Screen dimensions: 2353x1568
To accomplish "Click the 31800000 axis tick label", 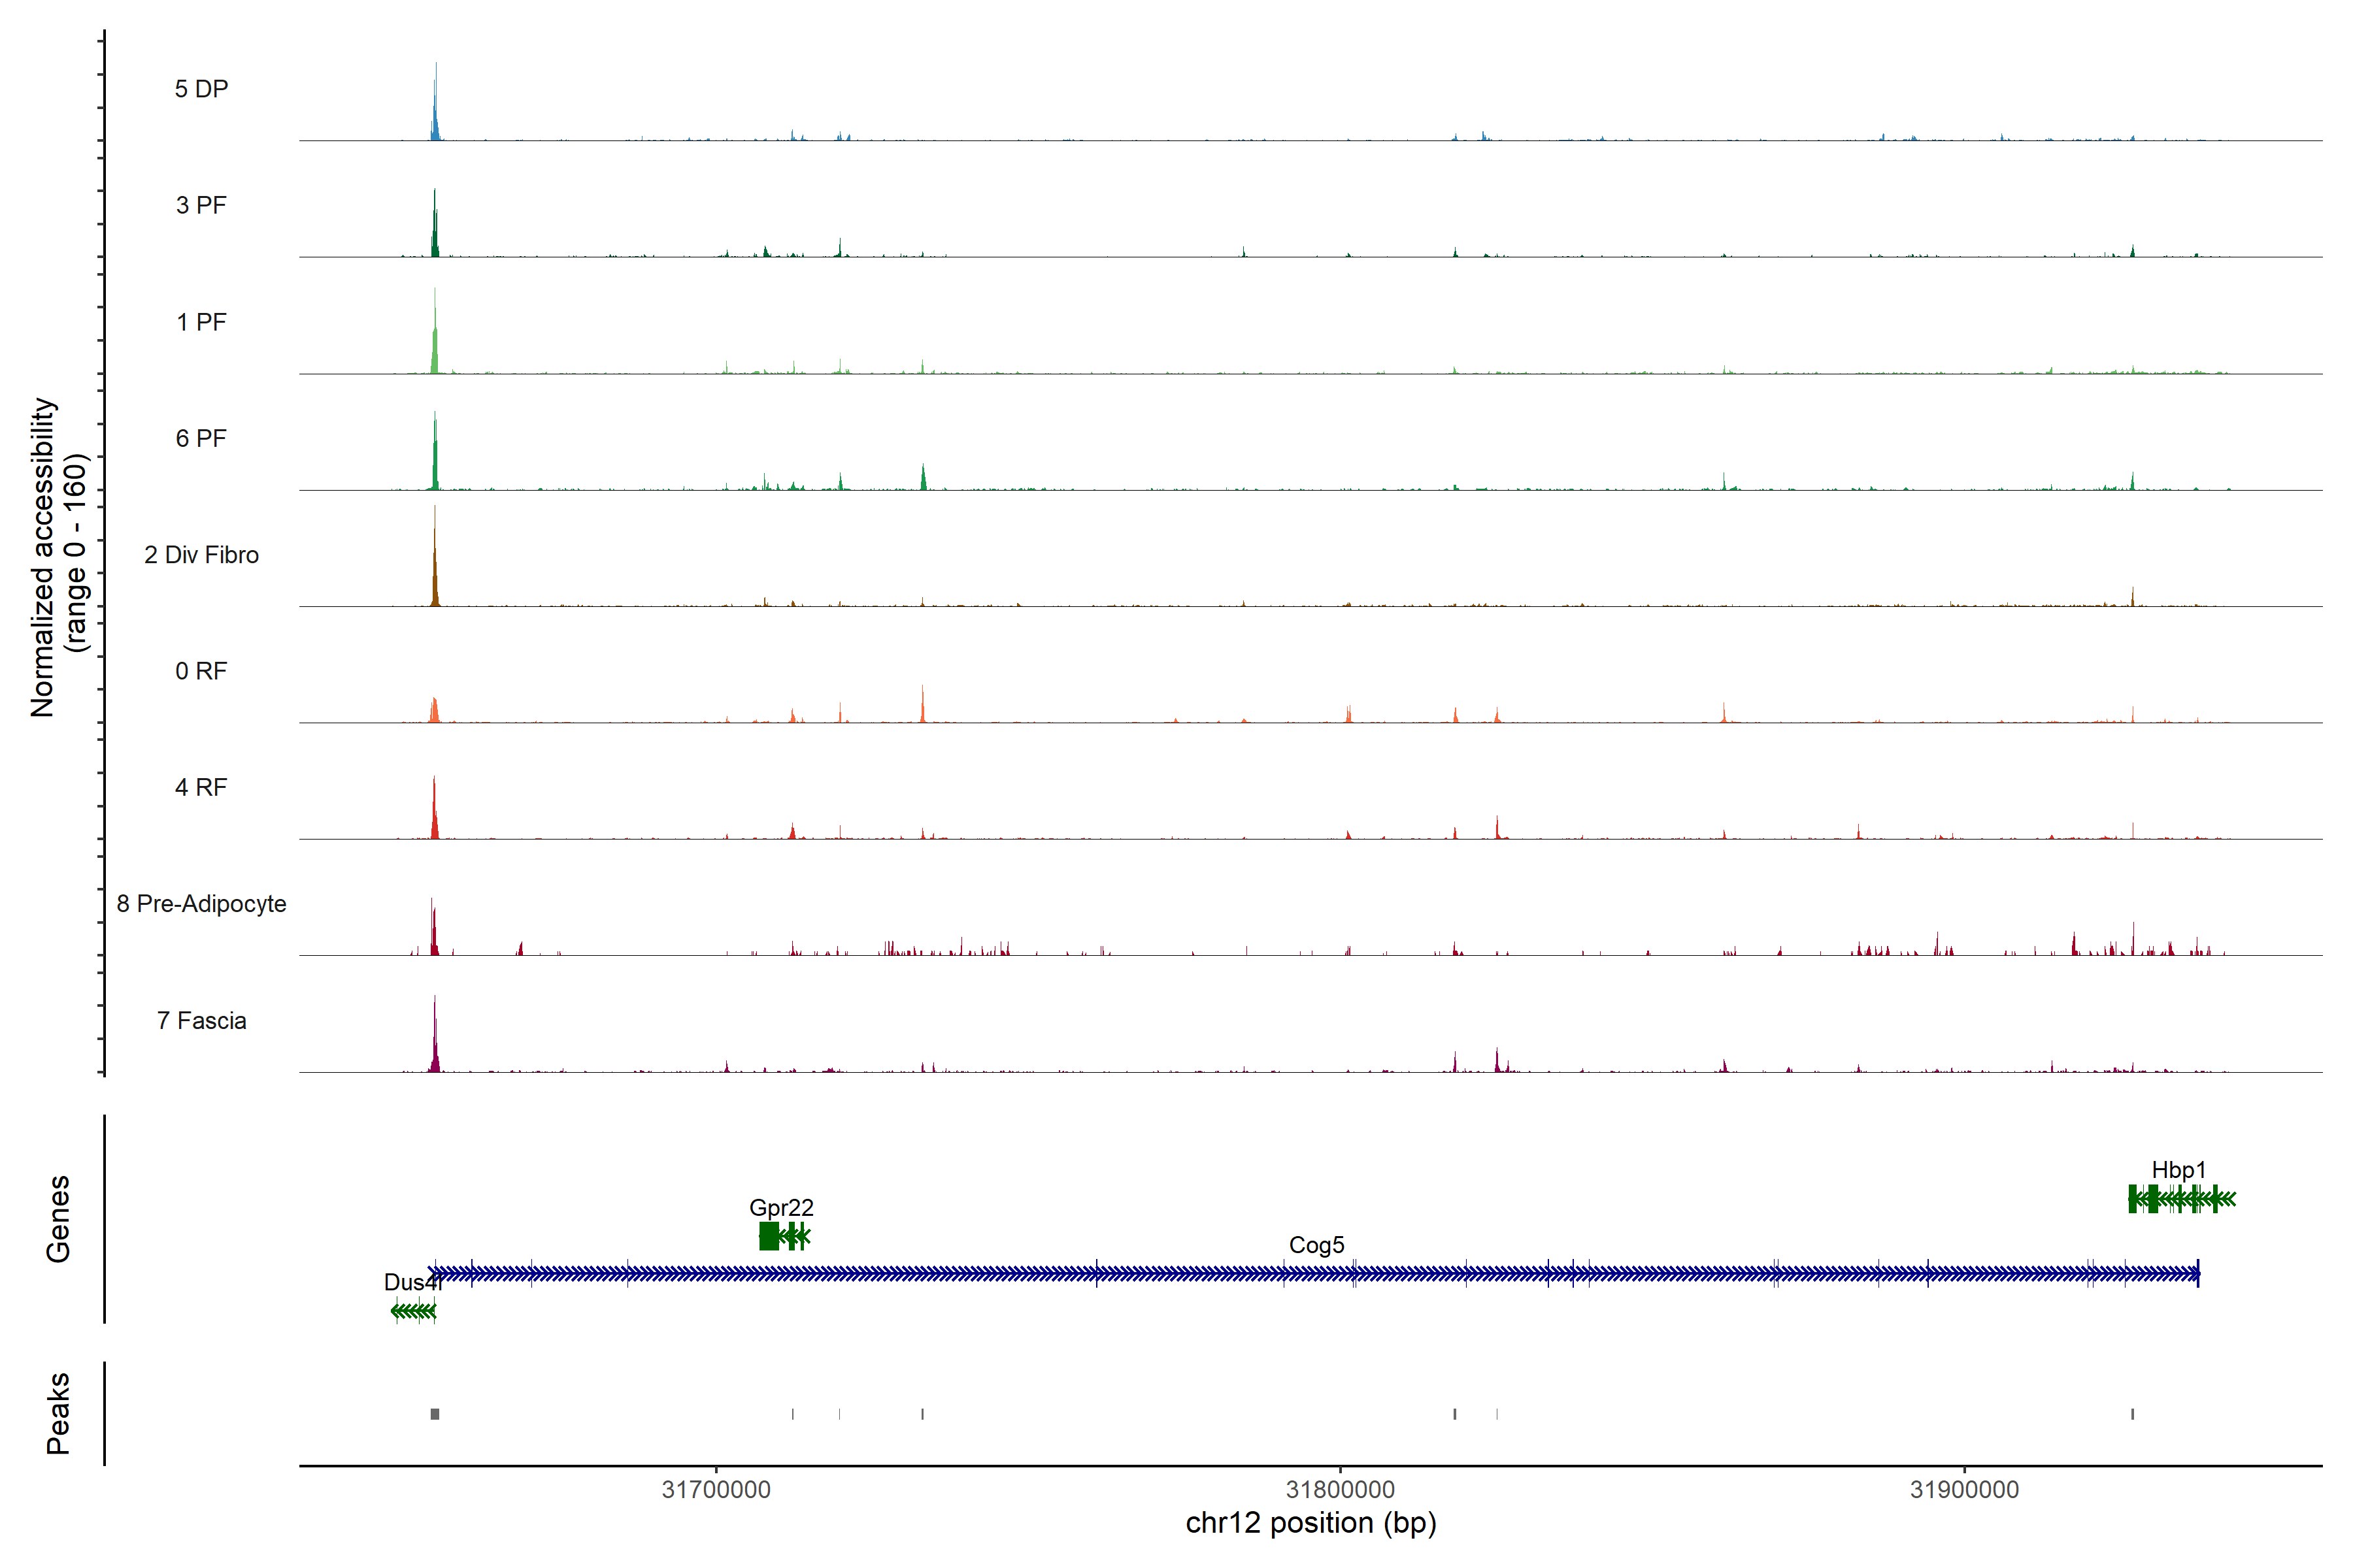I will [1339, 1489].
